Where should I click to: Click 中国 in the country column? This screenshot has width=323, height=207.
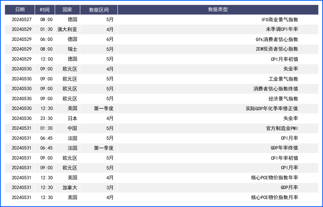click(x=72, y=128)
